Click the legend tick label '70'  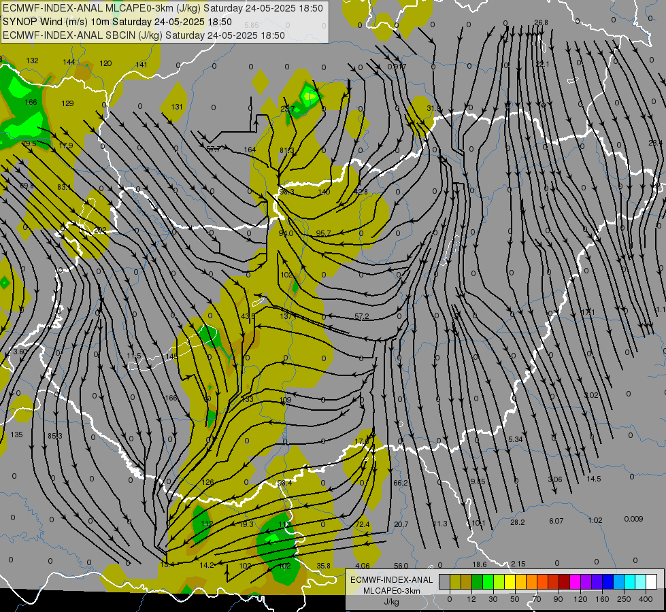coord(537,599)
